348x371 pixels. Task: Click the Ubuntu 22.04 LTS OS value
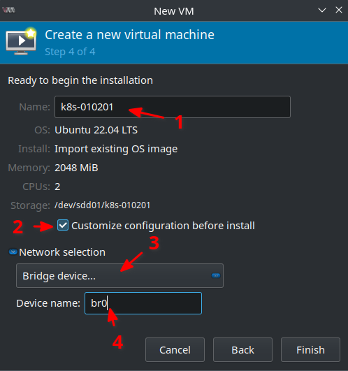pyautogui.click(x=96, y=130)
